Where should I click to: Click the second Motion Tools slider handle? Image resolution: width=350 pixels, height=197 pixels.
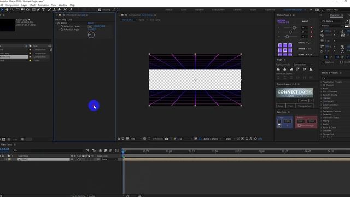[290, 32]
